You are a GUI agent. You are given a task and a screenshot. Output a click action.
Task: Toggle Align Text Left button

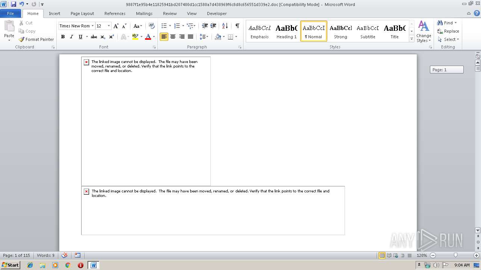164,37
